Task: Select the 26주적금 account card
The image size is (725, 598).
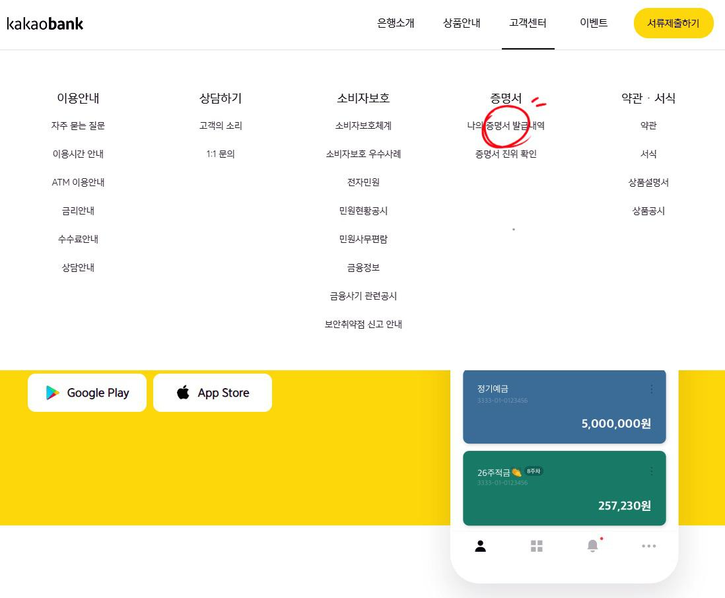Action: [x=564, y=488]
